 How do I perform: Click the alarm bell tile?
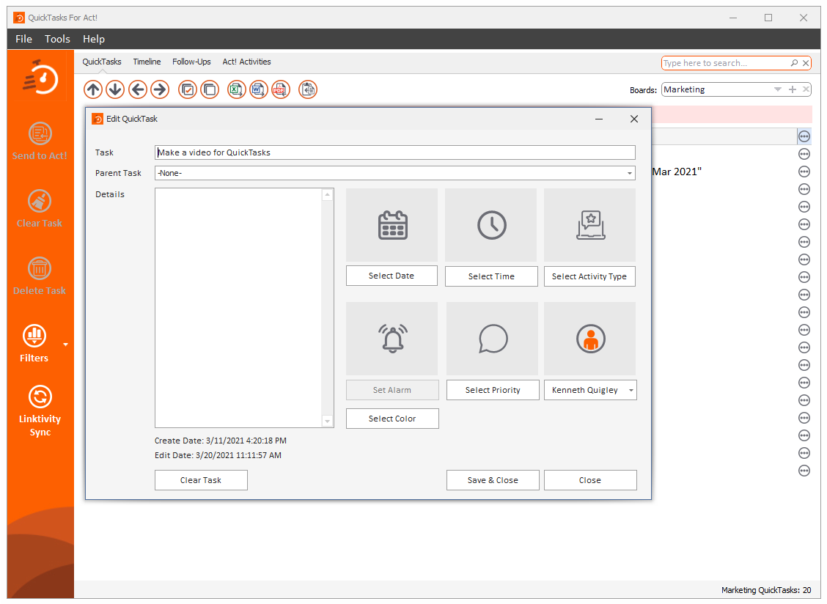coord(392,339)
